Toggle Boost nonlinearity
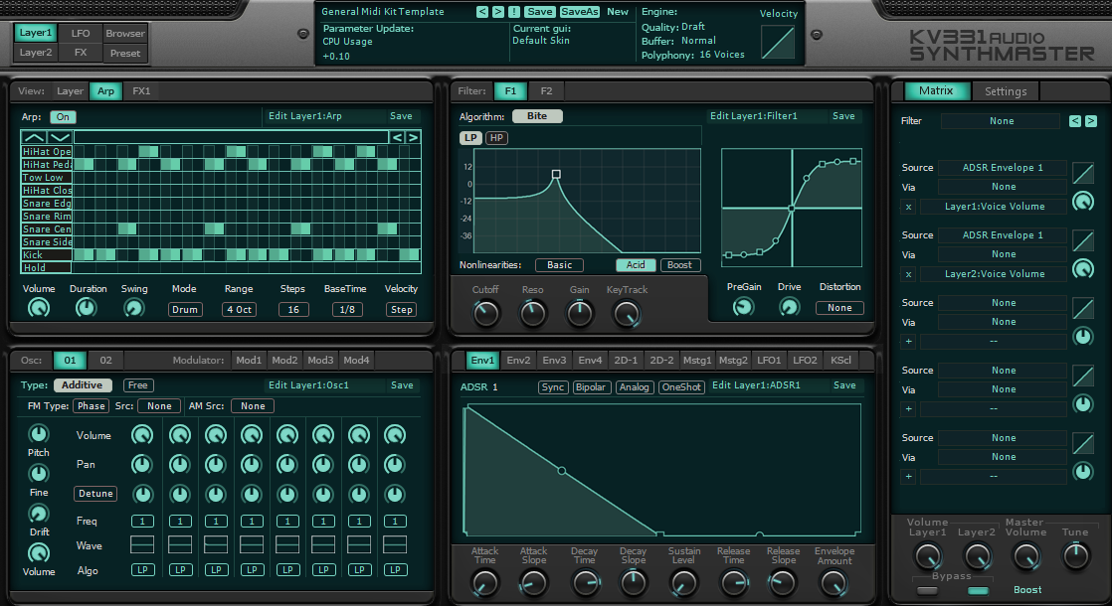Image resolution: width=1112 pixels, height=606 pixels. point(679,265)
